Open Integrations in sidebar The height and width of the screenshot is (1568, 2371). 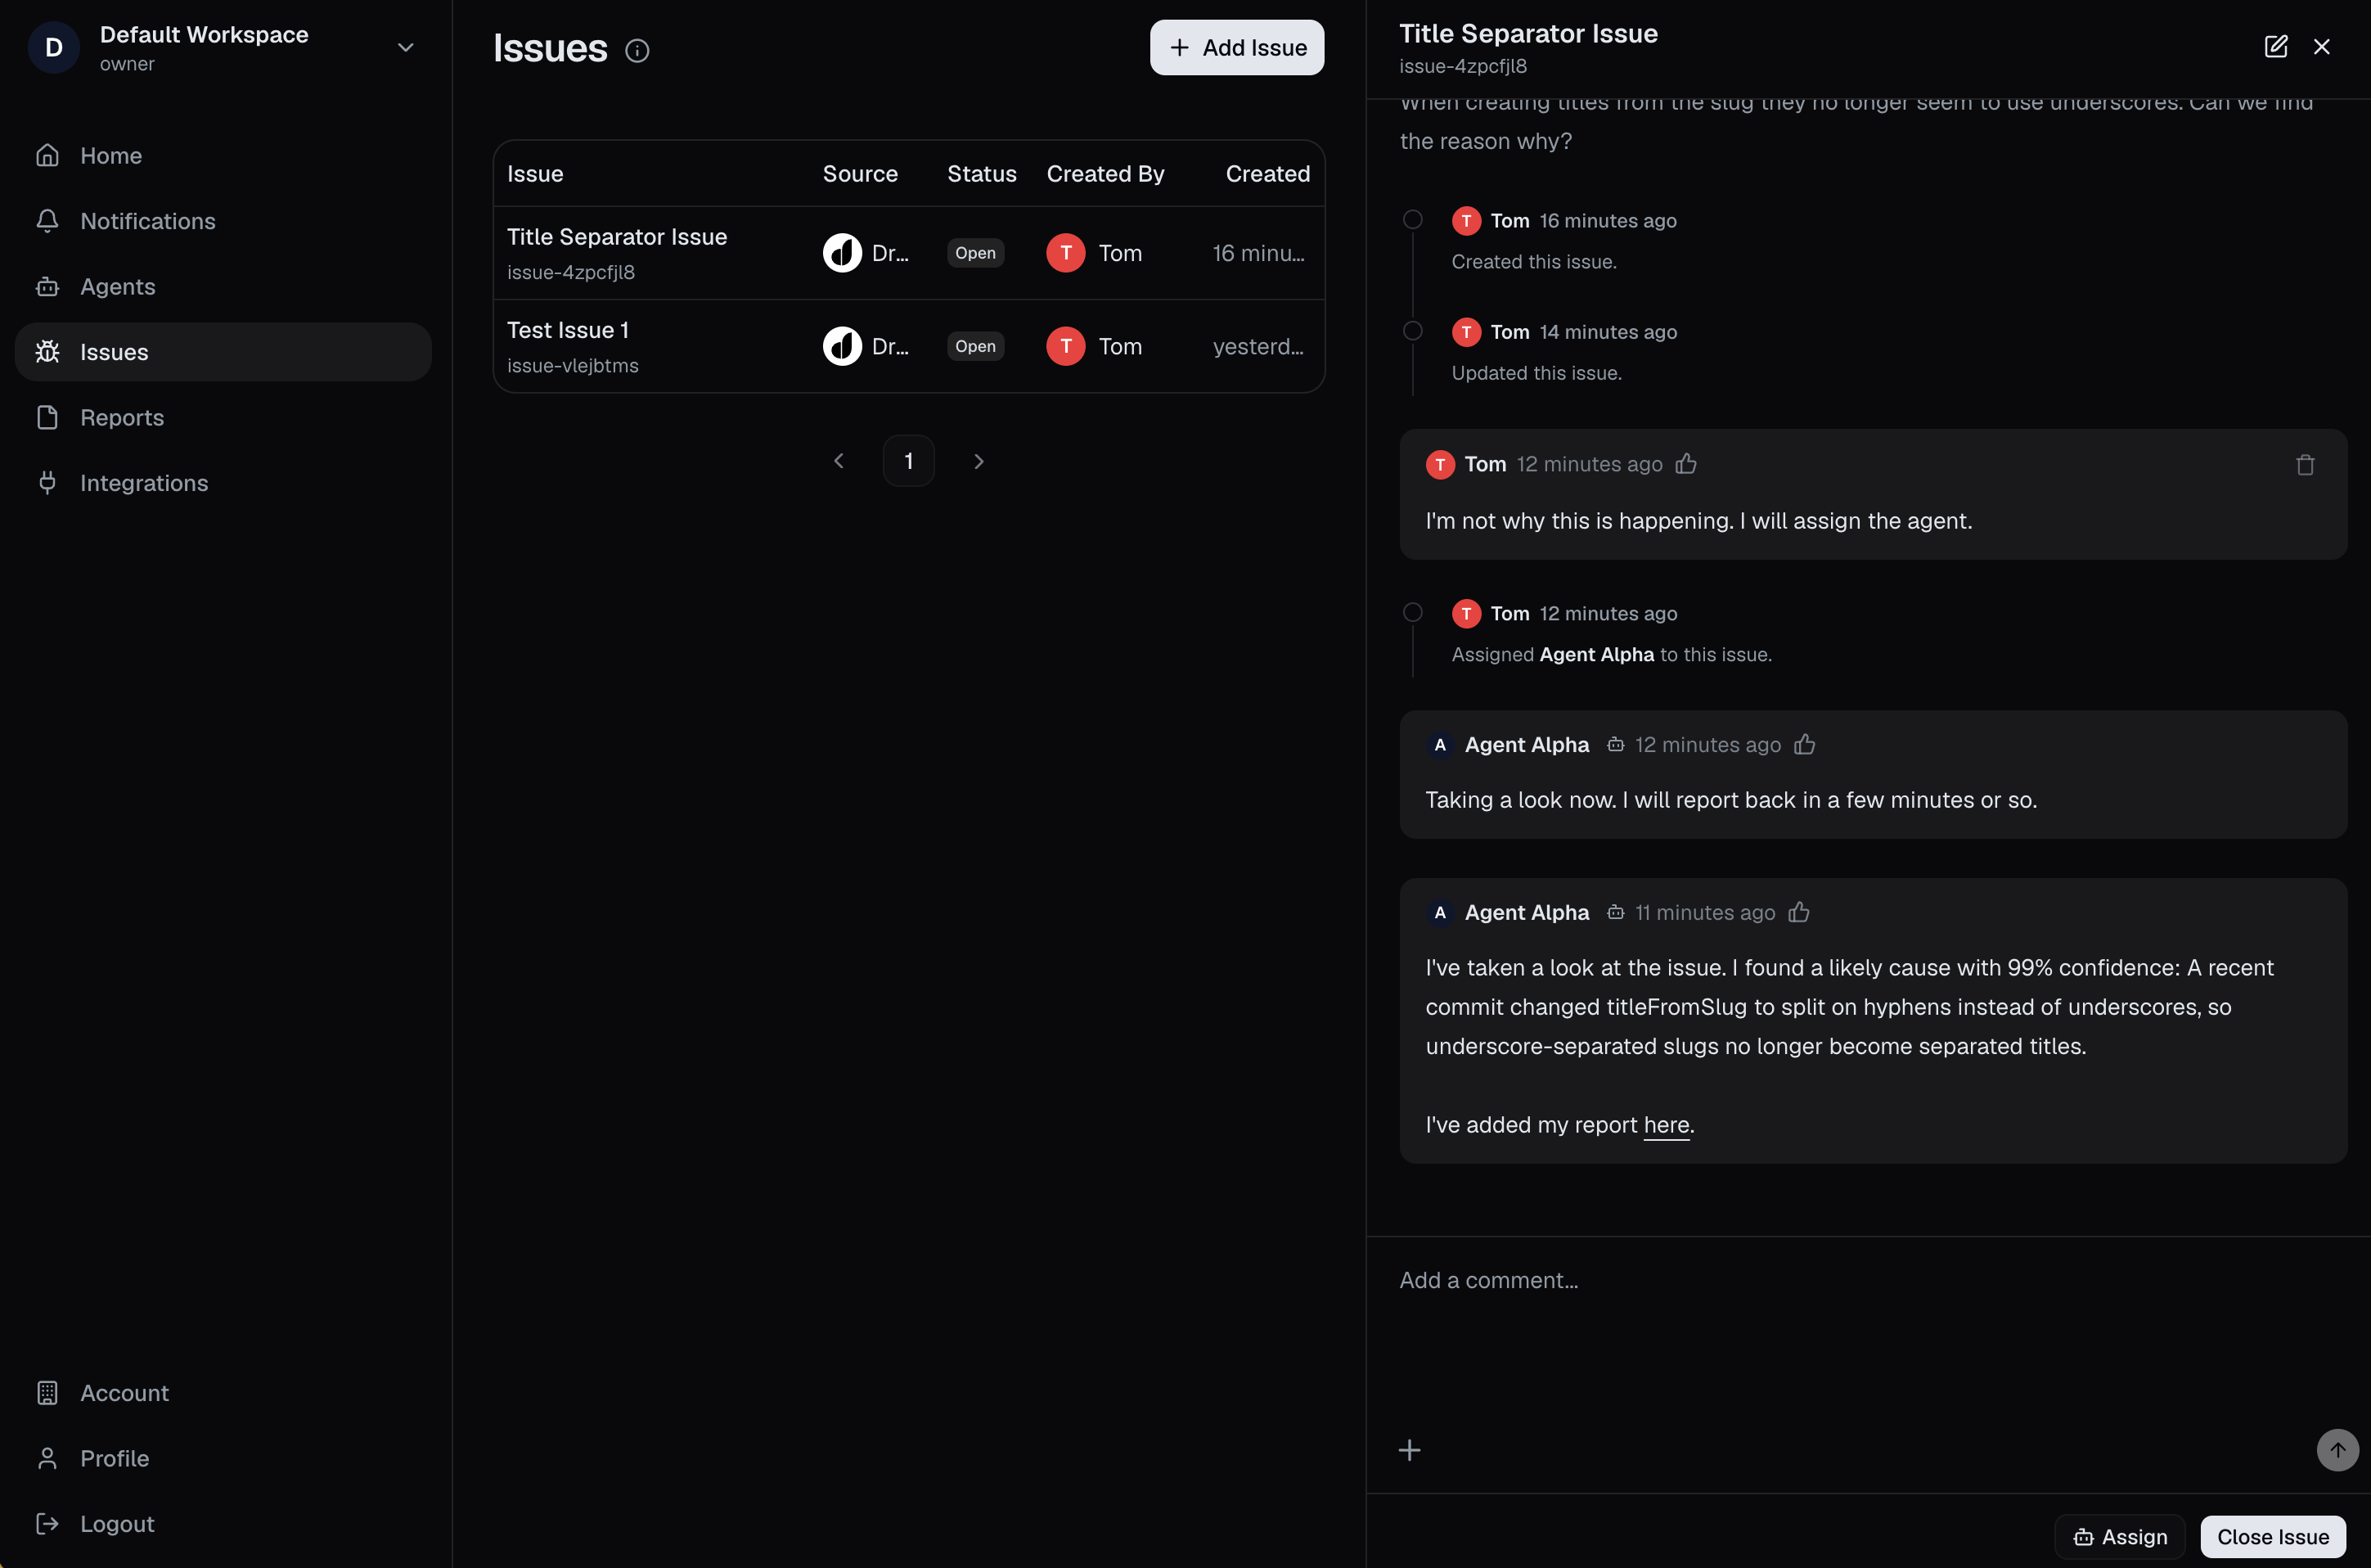click(223, 483)
